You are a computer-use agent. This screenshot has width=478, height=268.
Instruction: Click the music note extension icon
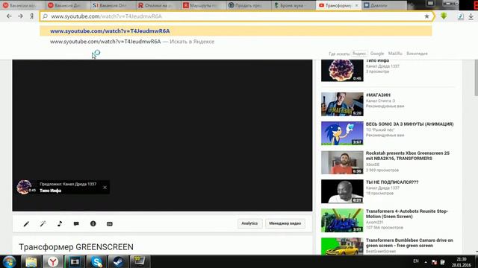(x=461, y=16)
